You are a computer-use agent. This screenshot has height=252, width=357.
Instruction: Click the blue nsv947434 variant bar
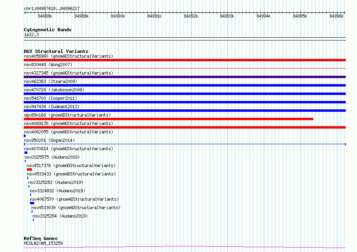tap(185, 111)
